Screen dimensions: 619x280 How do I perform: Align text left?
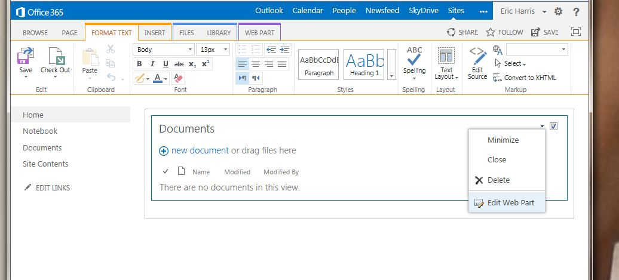tap(243, 64)
